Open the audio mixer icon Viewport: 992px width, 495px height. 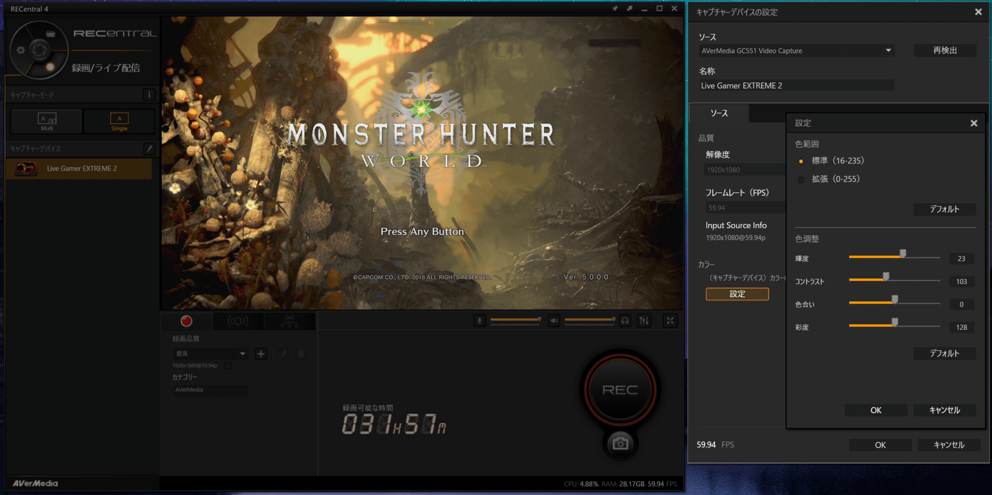click(x=644, y=321)
